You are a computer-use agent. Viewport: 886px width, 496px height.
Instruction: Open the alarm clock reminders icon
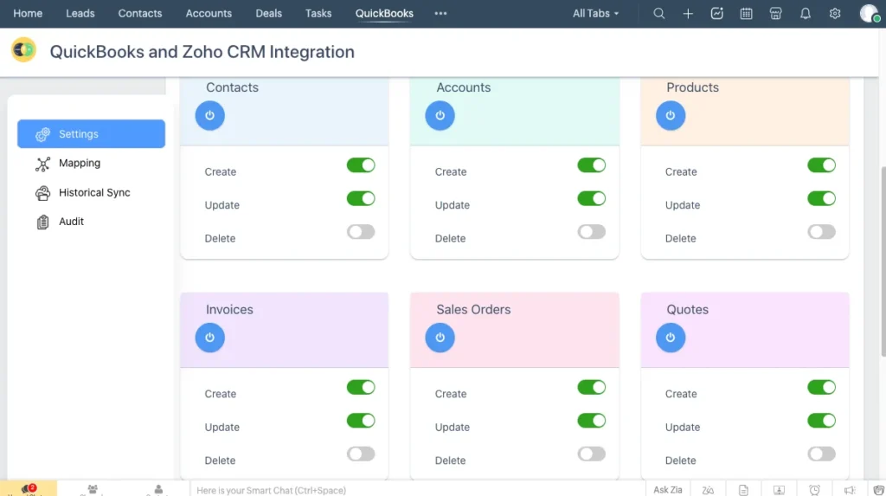pyautogui.click(x=814, y=490)
